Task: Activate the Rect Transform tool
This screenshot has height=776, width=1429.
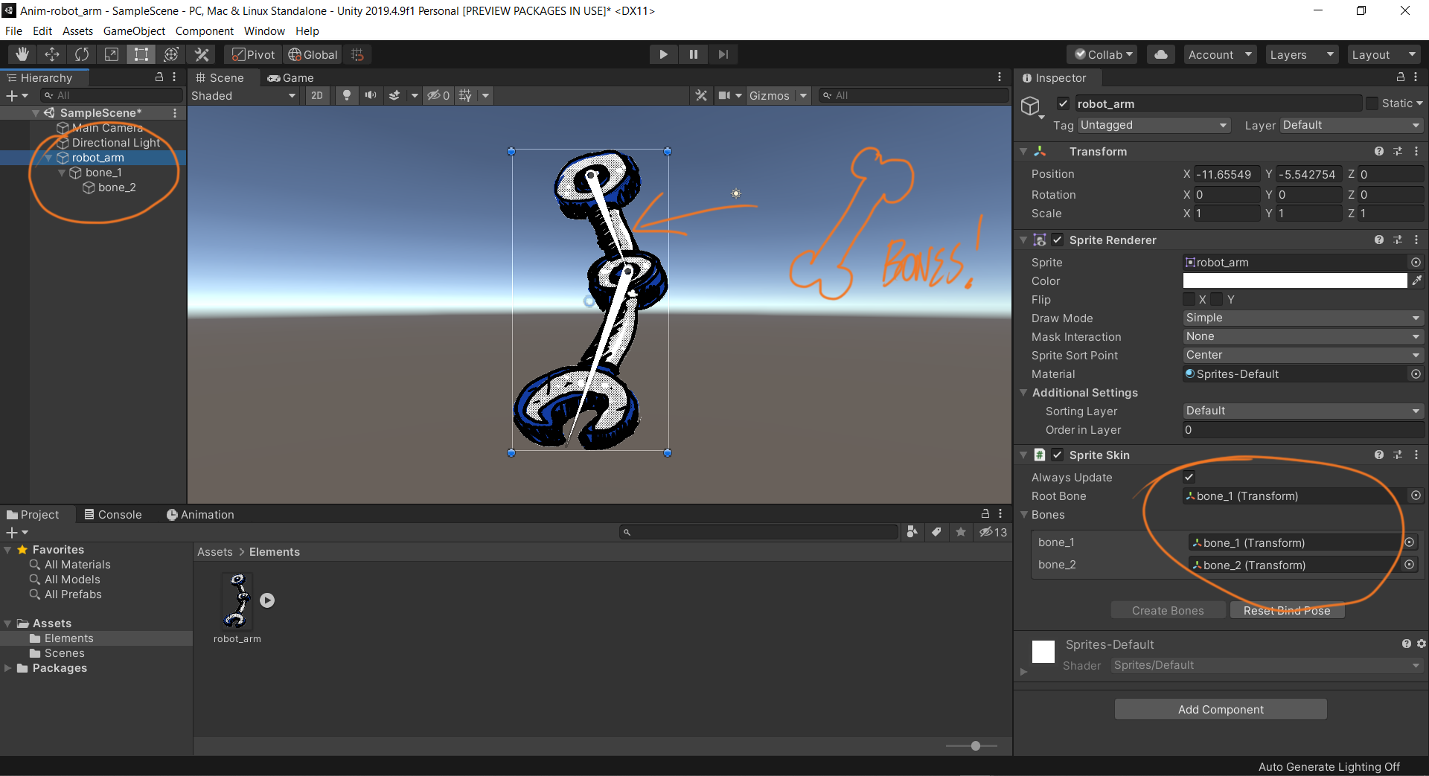Action: tap(141, 54)
